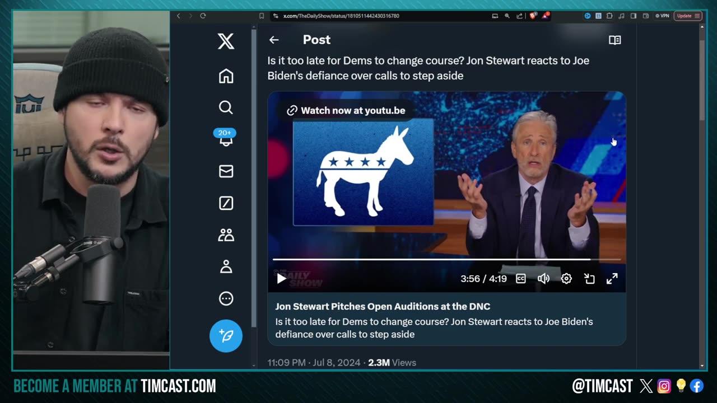The image size is (717, 403).
Task: Click the blue circular extension icon
Action: coord(587,16)
